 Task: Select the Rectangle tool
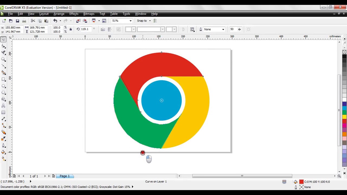[4, 79]
